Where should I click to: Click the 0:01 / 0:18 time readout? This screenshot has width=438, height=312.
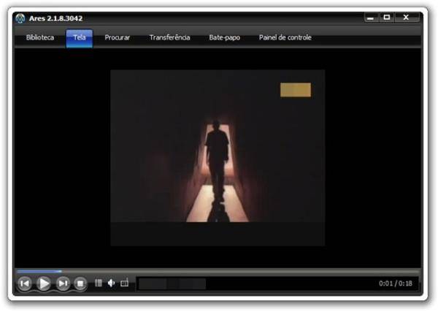(395, 284)
